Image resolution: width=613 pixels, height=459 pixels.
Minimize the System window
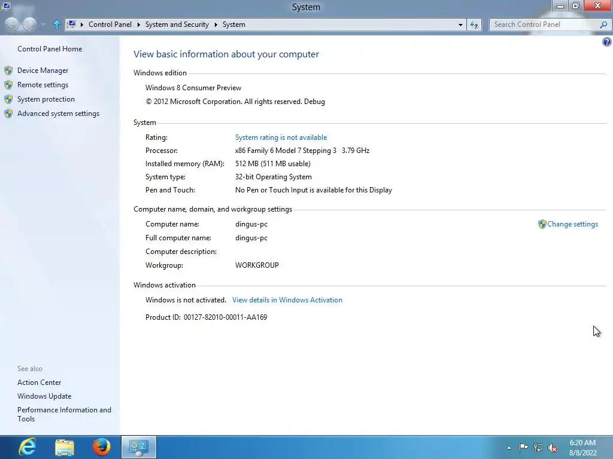pyautogui.click(x=560, y=5)
